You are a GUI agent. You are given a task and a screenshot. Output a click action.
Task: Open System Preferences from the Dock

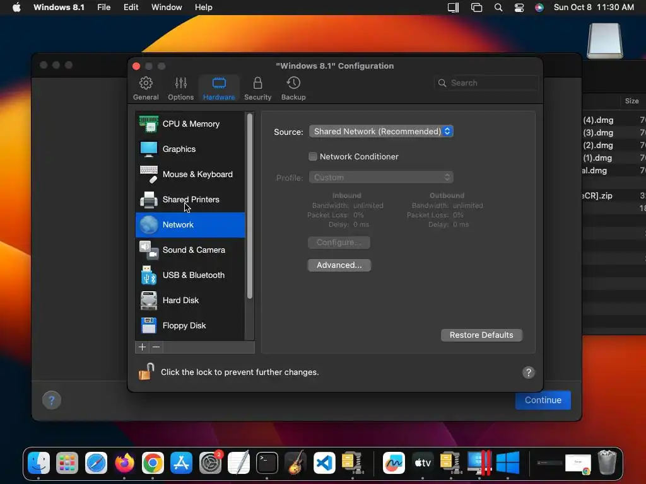(x=211, y=463)
